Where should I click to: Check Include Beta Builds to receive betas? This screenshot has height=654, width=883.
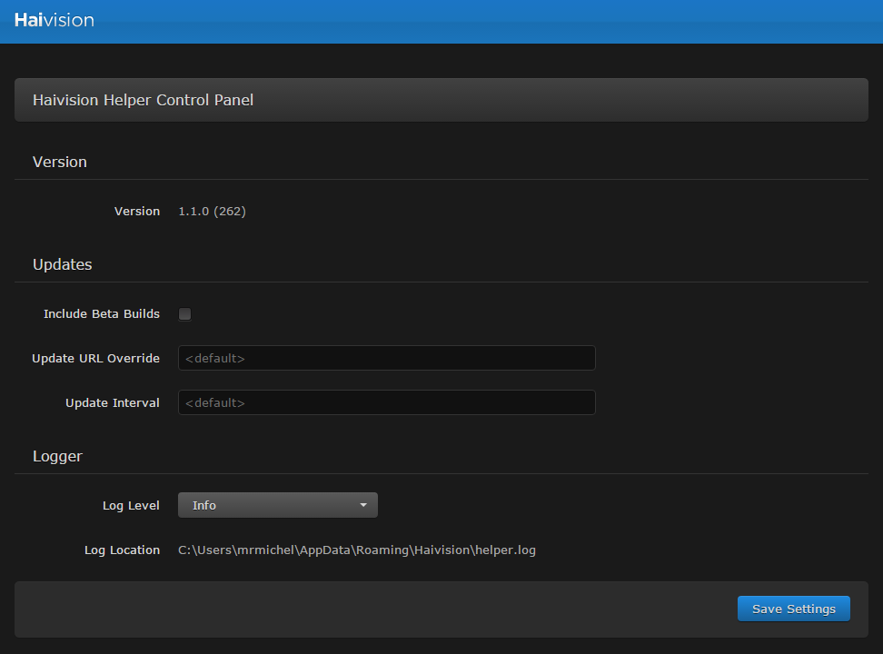tap(184, 313)
